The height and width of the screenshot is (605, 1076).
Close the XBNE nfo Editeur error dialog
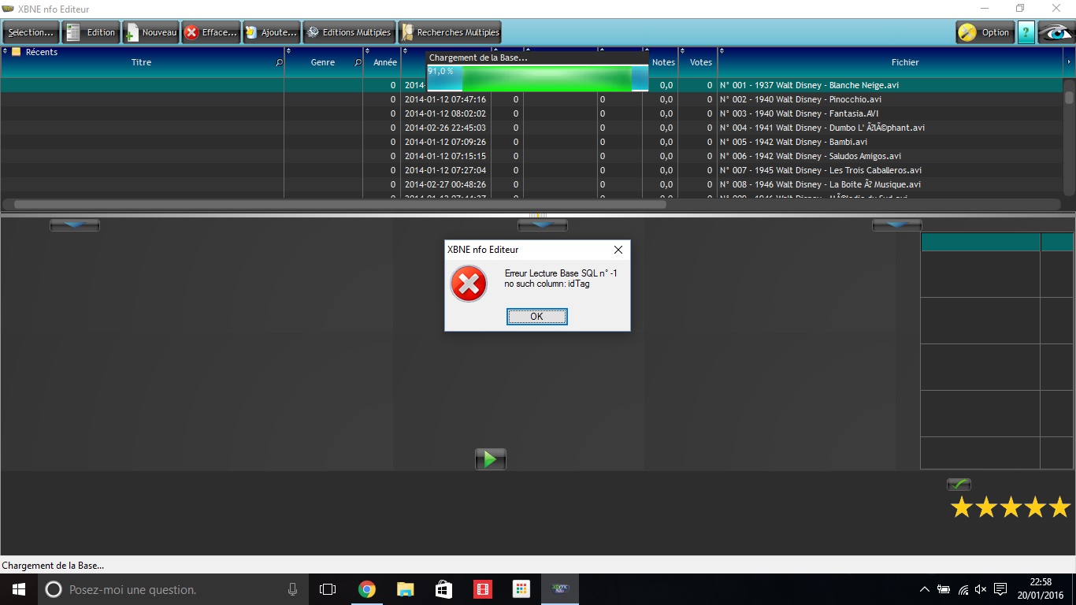click(618, 250)
